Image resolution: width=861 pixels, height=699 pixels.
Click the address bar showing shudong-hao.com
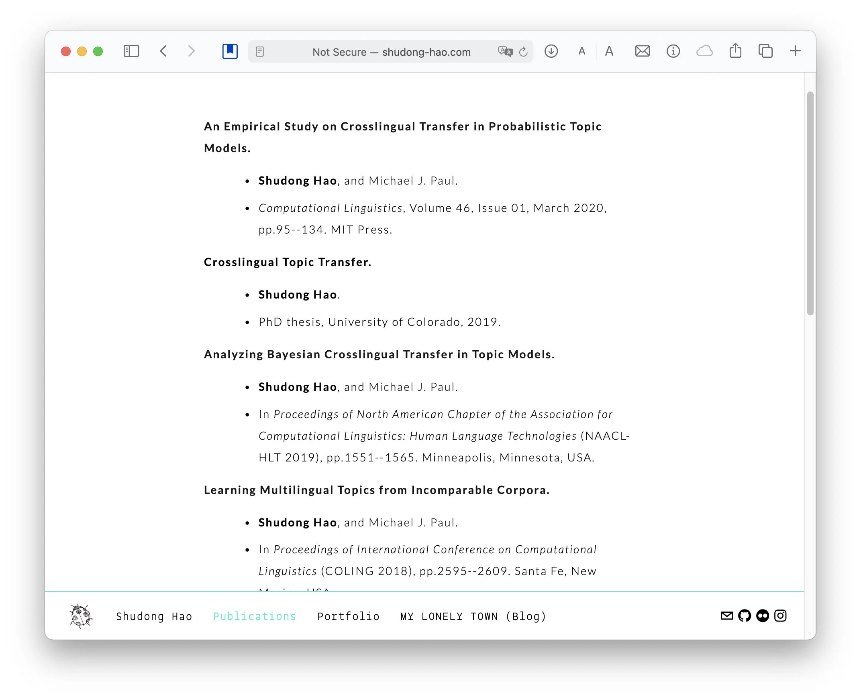coord(391,51)
